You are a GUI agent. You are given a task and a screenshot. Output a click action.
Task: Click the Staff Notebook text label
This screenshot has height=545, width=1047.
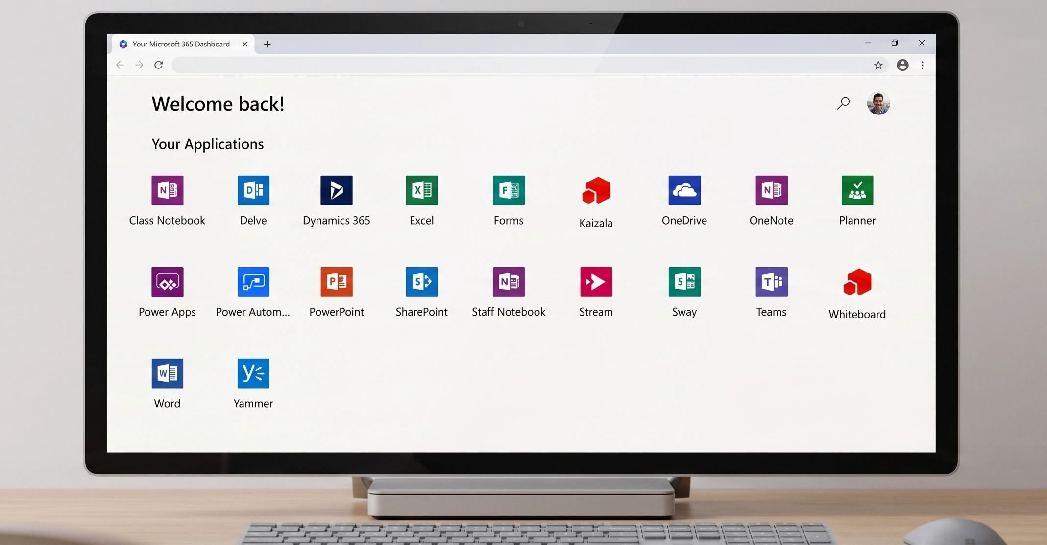tap(509, 312)
